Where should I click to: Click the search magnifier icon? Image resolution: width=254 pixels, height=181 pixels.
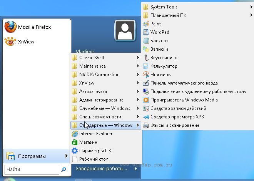pos(63,169)
